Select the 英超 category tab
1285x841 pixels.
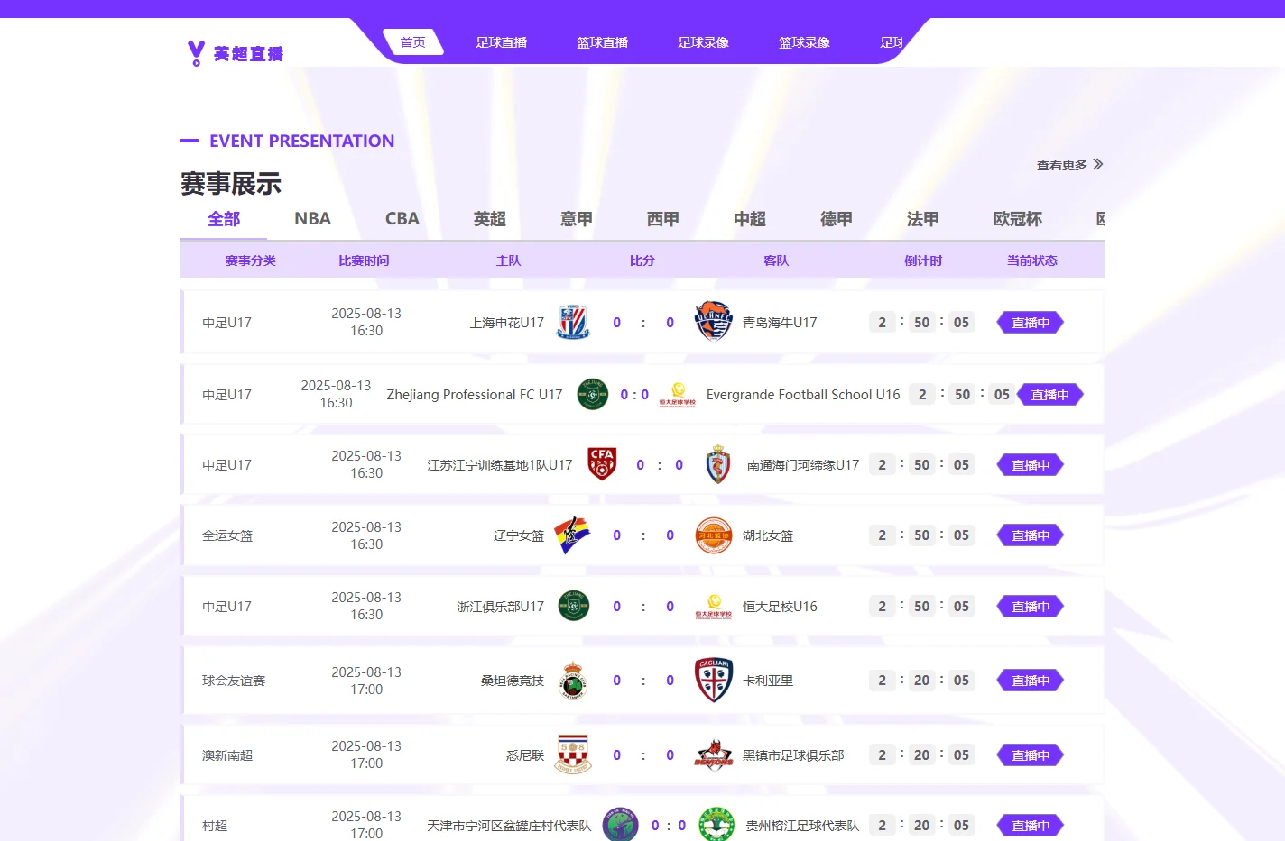(x=490, y=219)
